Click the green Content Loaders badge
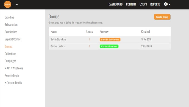The width and height of the screenshot is (189, 107). coord(109,46)
